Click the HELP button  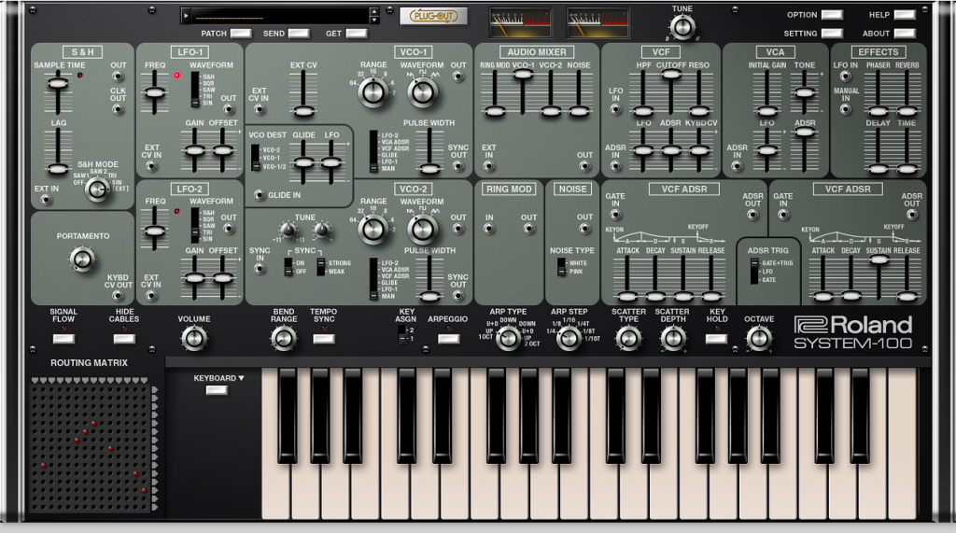[904, 15]
